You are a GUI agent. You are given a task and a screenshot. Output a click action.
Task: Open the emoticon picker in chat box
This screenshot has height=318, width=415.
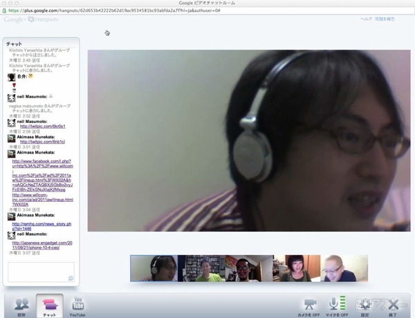[x=71, y=278]
